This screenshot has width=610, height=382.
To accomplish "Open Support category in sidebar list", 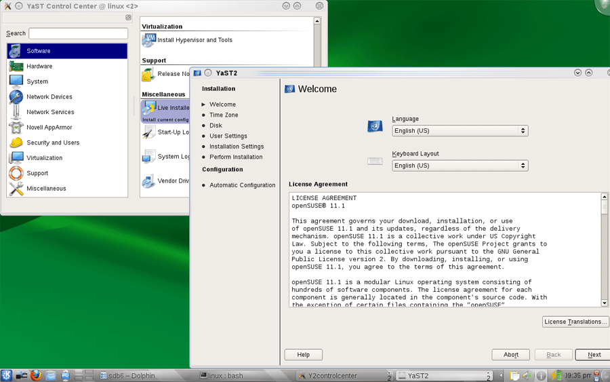I will tap(67, 173).
